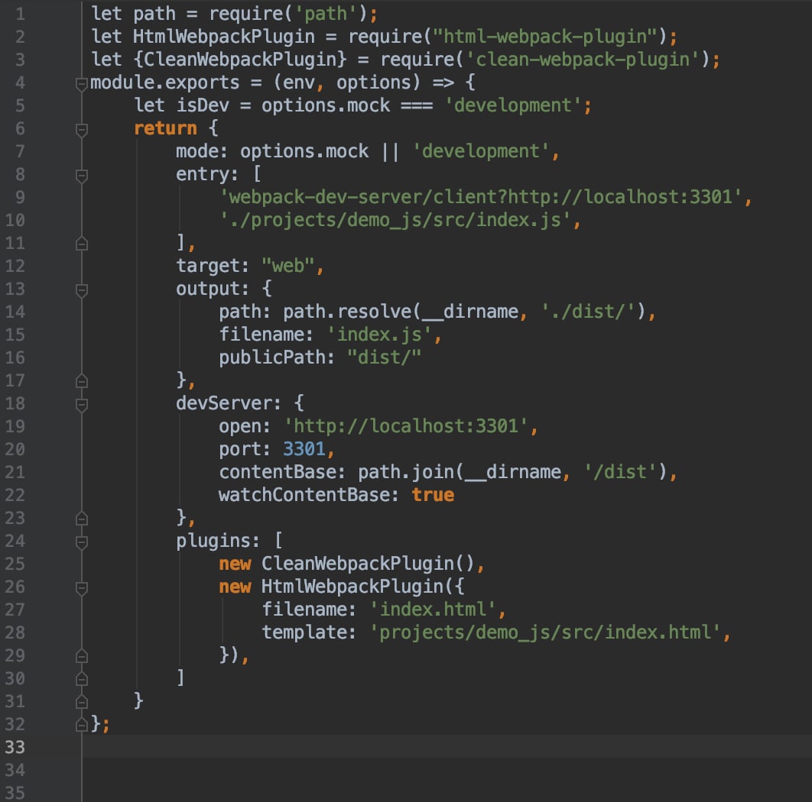This screenshot has height=802, width=812.
Task: Click the 'development' string on line 5
Action: click(513, 105)
